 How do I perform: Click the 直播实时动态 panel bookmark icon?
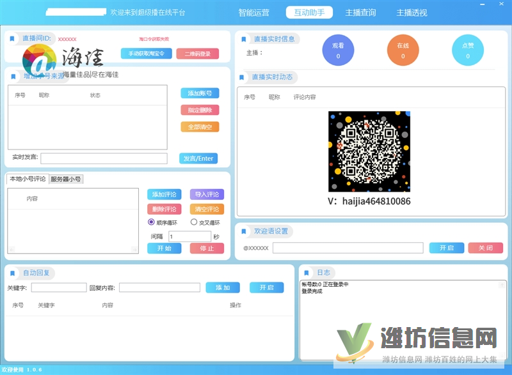[x=242, y=77]
